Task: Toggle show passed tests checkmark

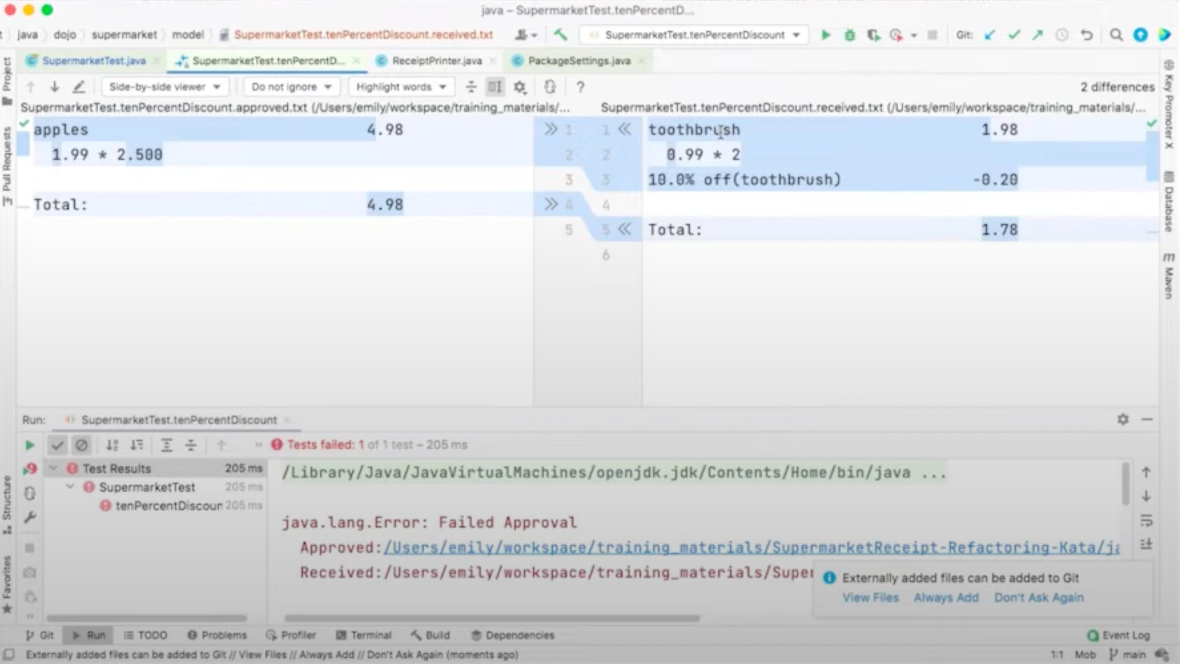Action: [57, 445]
